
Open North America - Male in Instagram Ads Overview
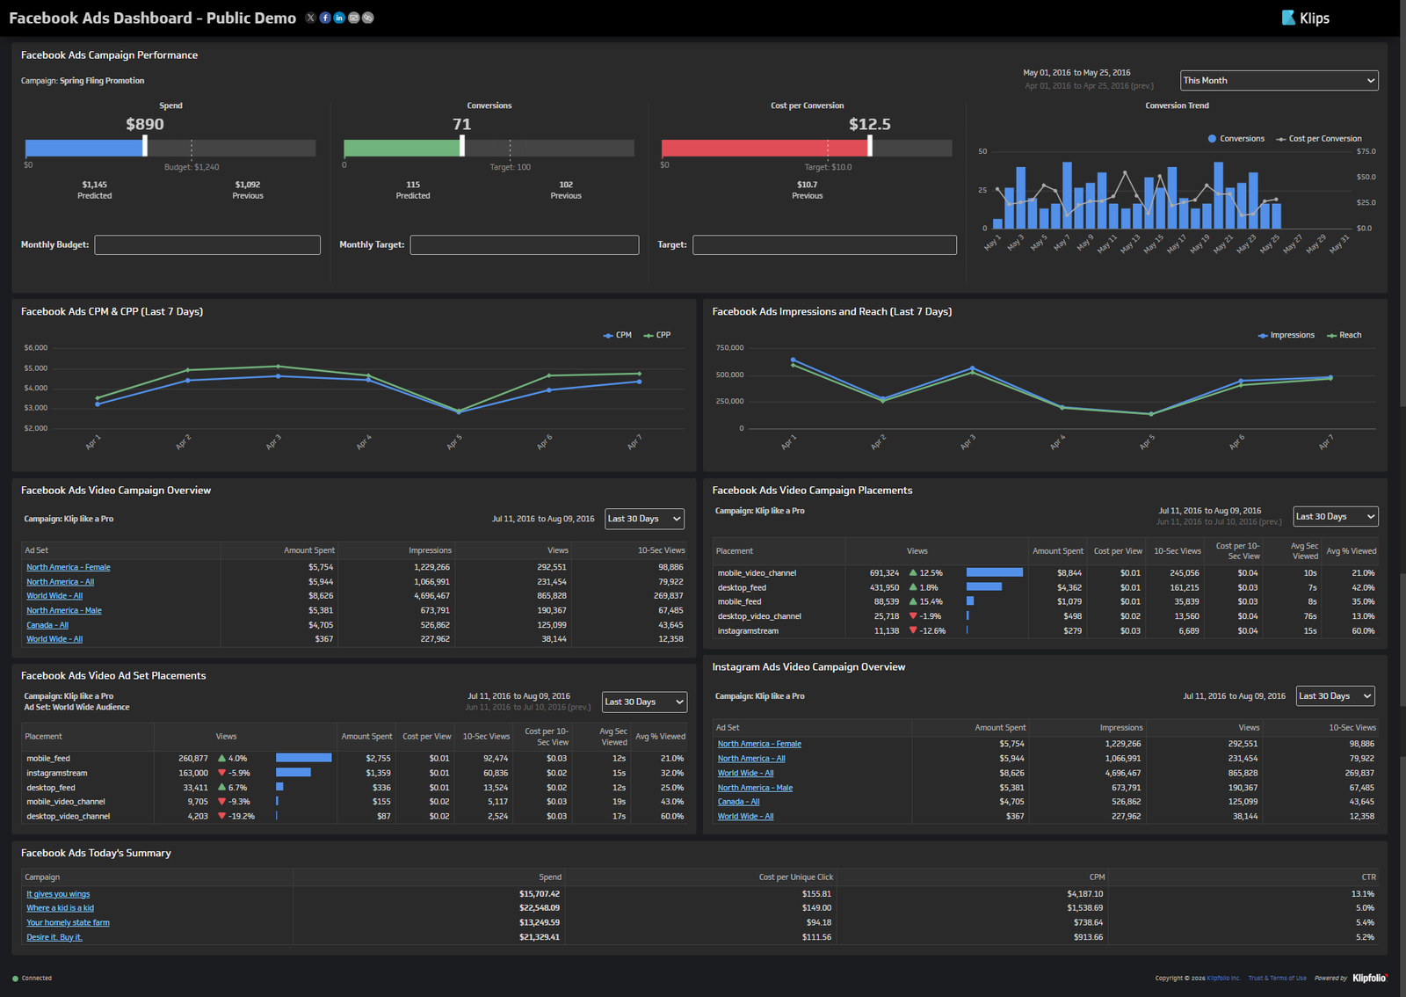755,788
